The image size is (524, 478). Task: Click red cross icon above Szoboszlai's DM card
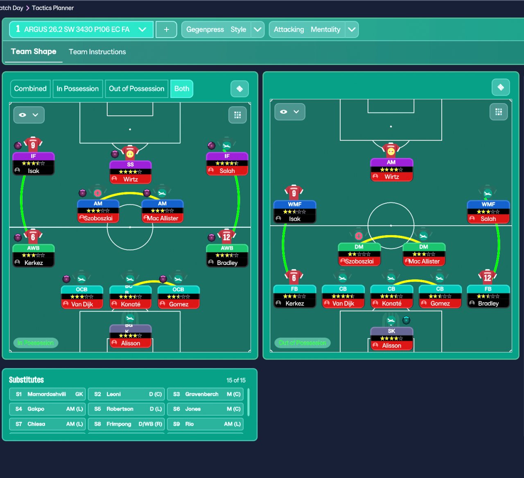[x=359, y=236]
